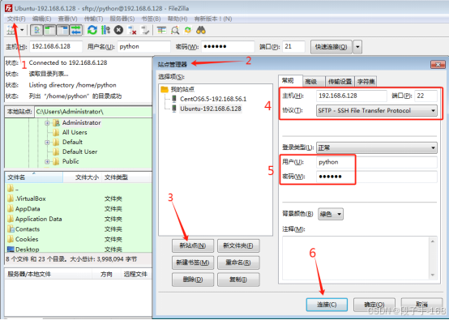The image size is (449, 320).
Task: Open the 查看(V) menu
Action: click(x=68, y=19)
